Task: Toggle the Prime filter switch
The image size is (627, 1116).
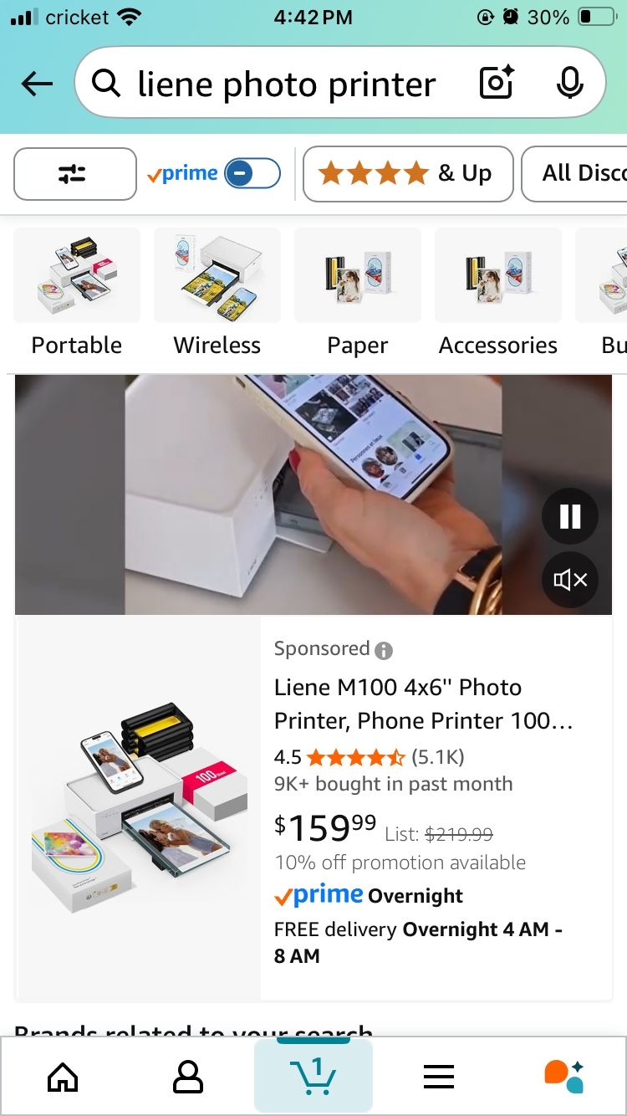Action: pyautogui.click(x=252, y=174)
